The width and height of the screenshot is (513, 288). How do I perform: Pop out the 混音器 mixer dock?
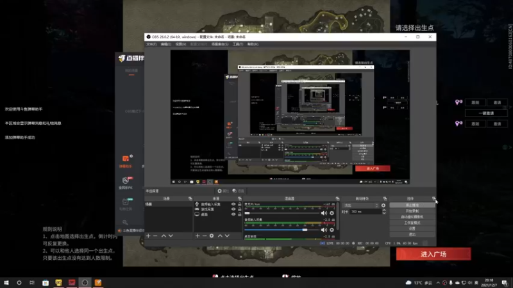click(337, 198)
